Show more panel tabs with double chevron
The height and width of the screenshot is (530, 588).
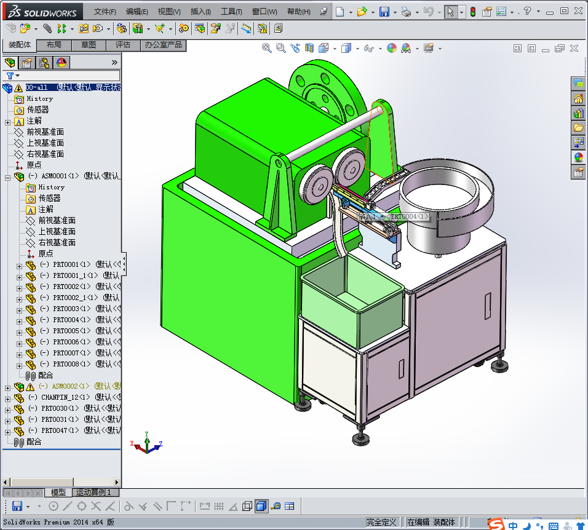coord(114,63)
